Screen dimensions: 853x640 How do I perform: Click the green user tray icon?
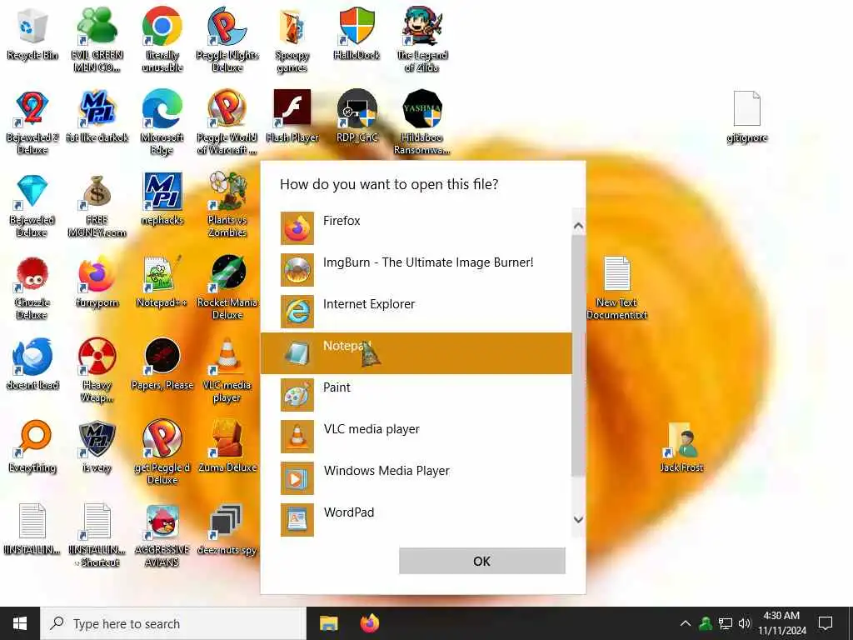click(706, 623)
